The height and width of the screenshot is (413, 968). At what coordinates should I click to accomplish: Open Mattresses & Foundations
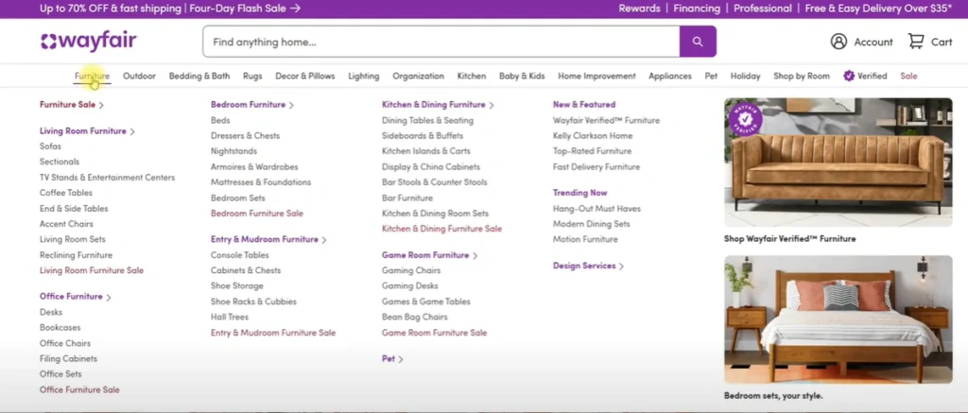tap(261, 182)
